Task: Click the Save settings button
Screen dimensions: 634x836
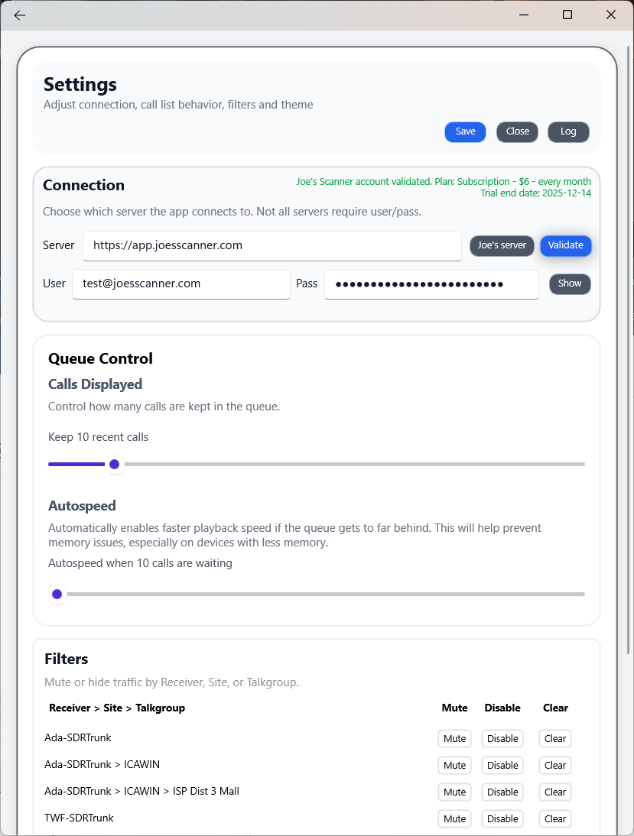Action: pos(465,131)
